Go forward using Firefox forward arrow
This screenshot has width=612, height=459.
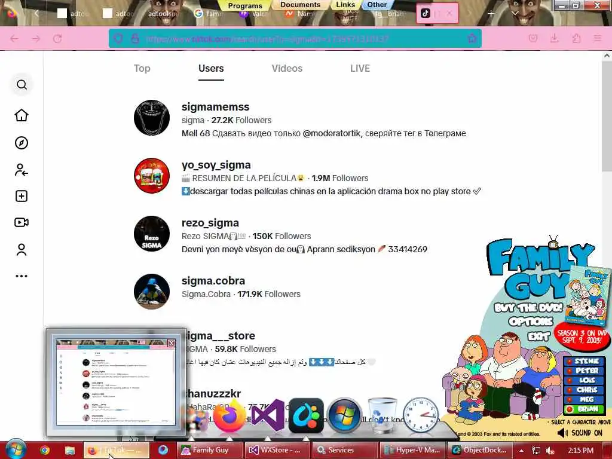(x=36, y=39)
